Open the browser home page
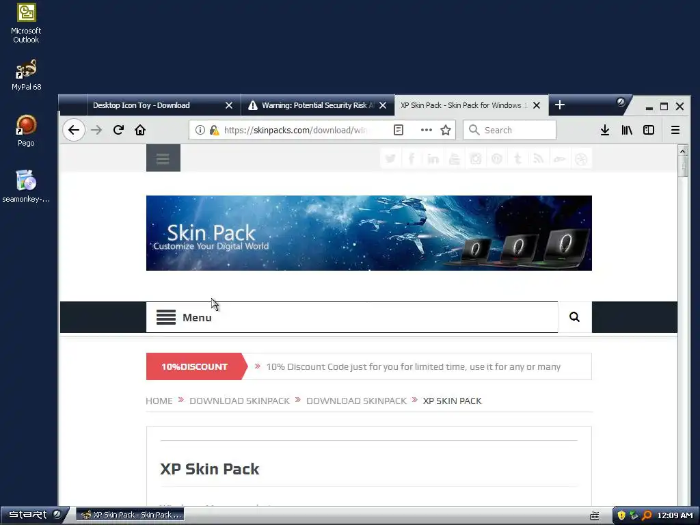 click(x=140, y=131)
